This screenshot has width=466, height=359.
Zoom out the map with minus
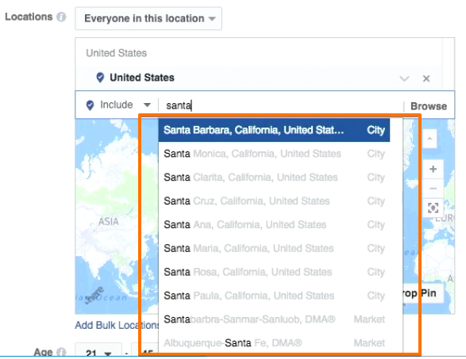pyautogui.click(x=433, y=189)
